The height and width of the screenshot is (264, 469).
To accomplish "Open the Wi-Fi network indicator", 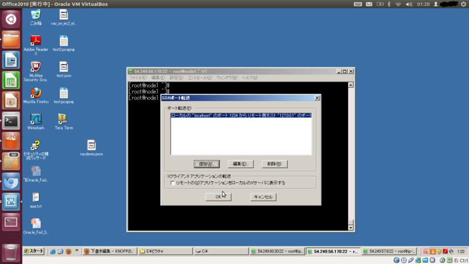I will tap(398, 4).
